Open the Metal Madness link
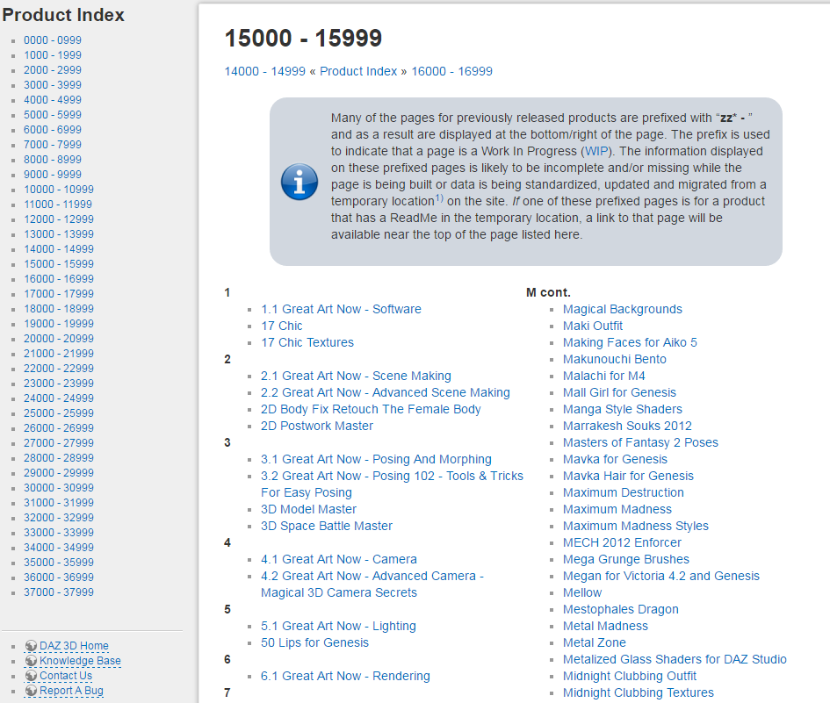This screenshot has height=703, width=830. (x=605, y=626)
